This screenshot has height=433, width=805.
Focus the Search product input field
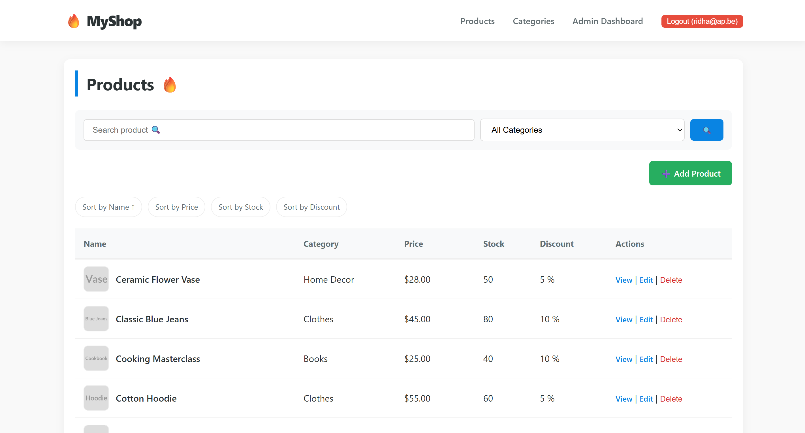(x=279, y=130)
